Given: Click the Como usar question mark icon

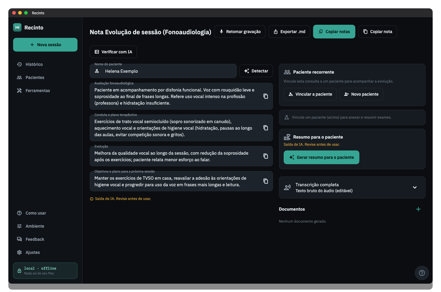Looking at the screenshot, I should click(19, 213).
